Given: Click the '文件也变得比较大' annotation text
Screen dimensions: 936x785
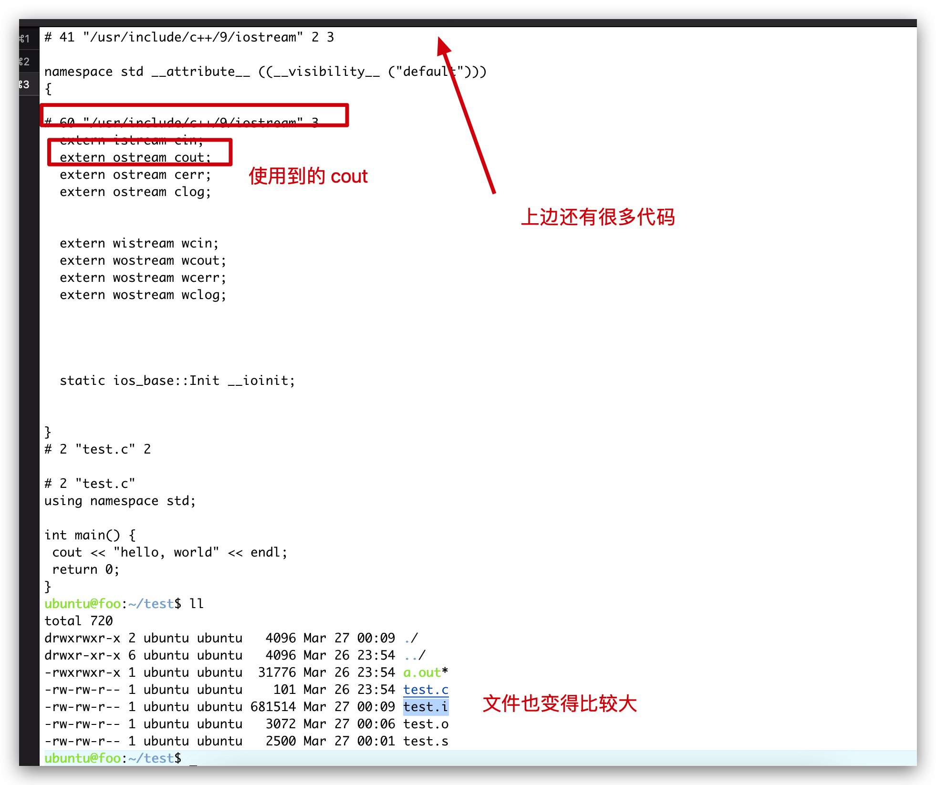Looking at the screenshot, I should point(560,703).
